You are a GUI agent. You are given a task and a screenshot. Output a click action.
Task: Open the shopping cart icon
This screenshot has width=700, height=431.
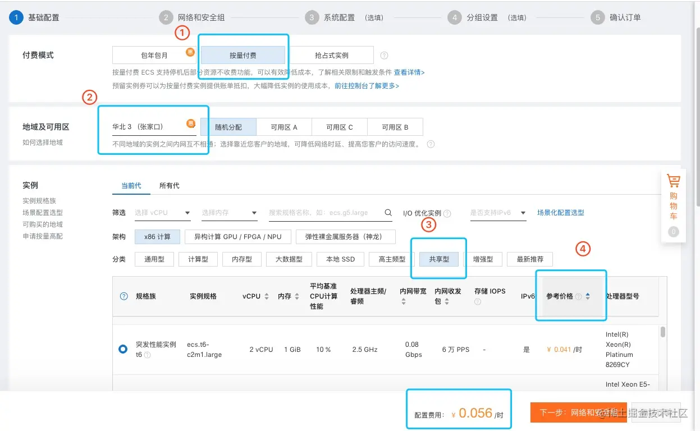click(x=673, y=181)
